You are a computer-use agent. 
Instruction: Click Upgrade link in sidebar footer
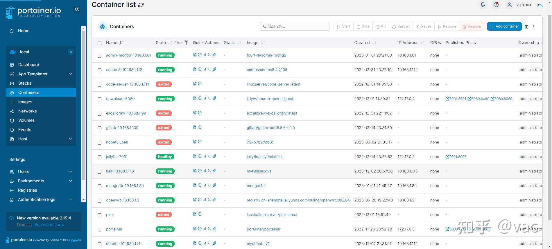[x=75, y=240]
